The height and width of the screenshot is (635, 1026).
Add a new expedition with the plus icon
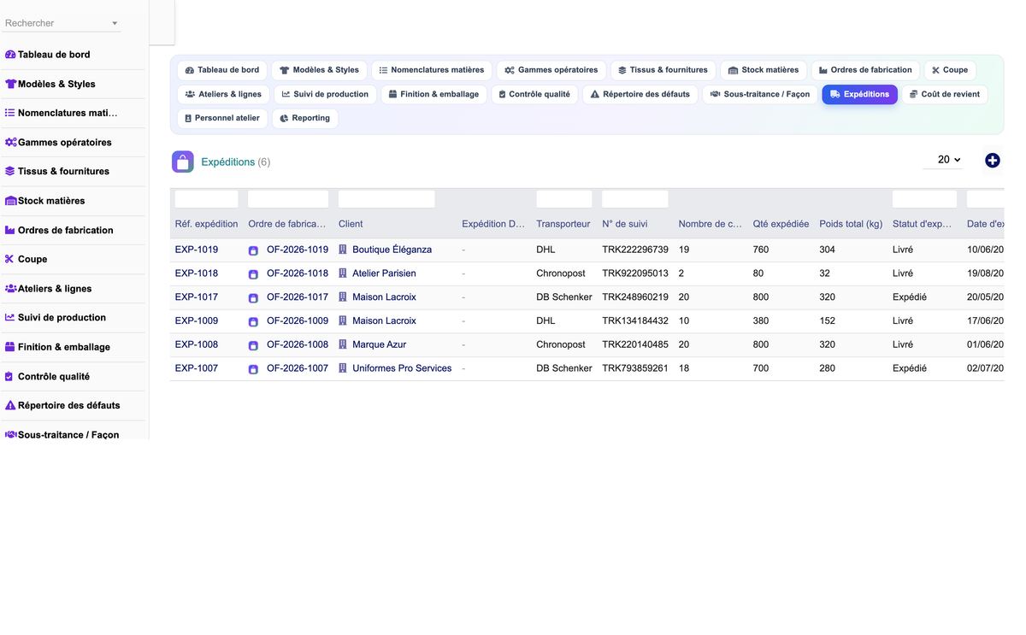[x=992, y=160]
